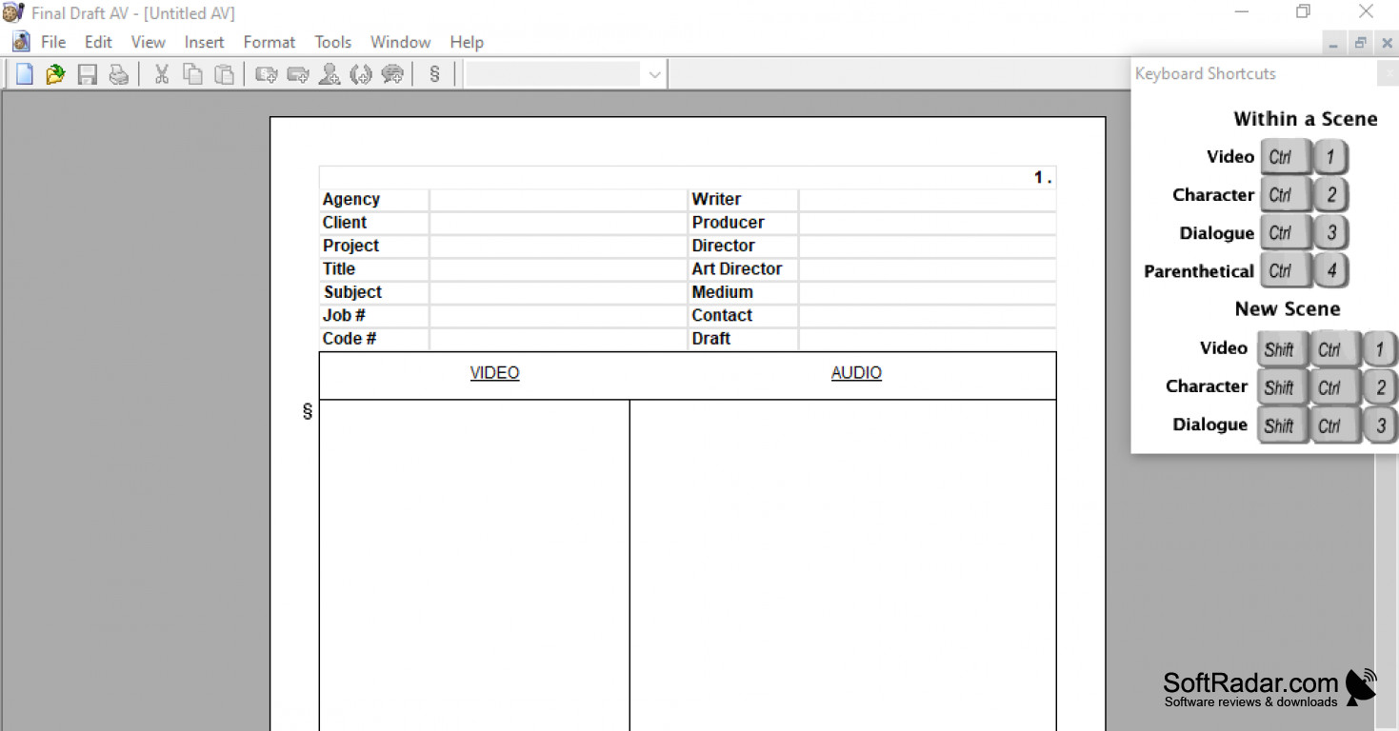Viewport: 1399px width, 731px height.
Task: Click the Contact input field
Action: 928,316
